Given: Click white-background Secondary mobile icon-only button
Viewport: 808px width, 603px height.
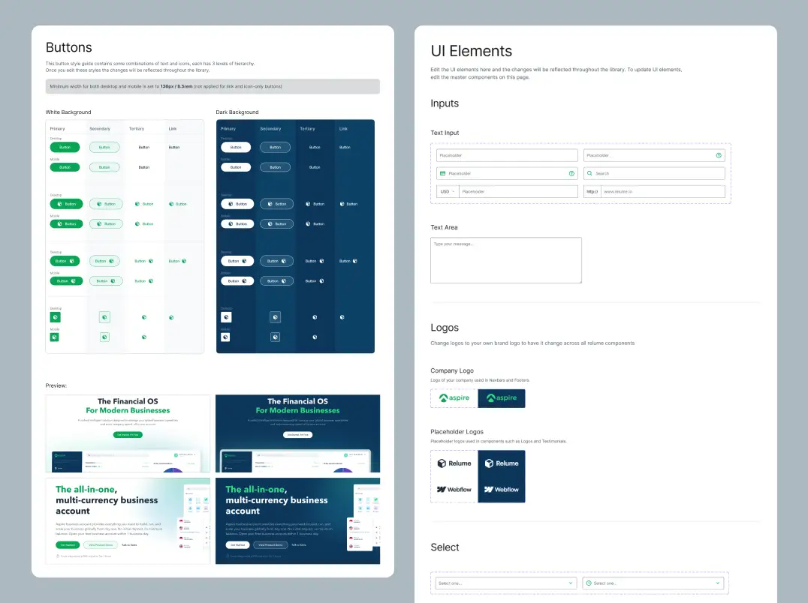Looking at the screenshot, I should (104, 337).
